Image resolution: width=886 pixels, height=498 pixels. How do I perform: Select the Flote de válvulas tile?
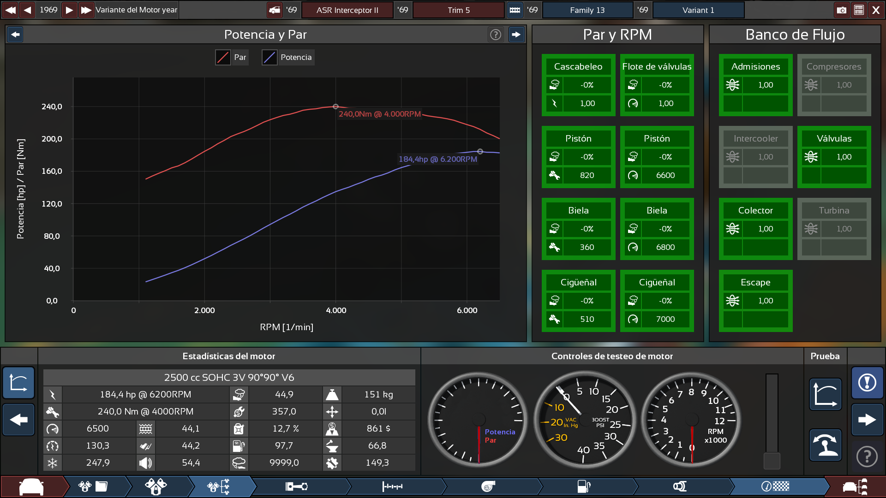coord(657,85)
